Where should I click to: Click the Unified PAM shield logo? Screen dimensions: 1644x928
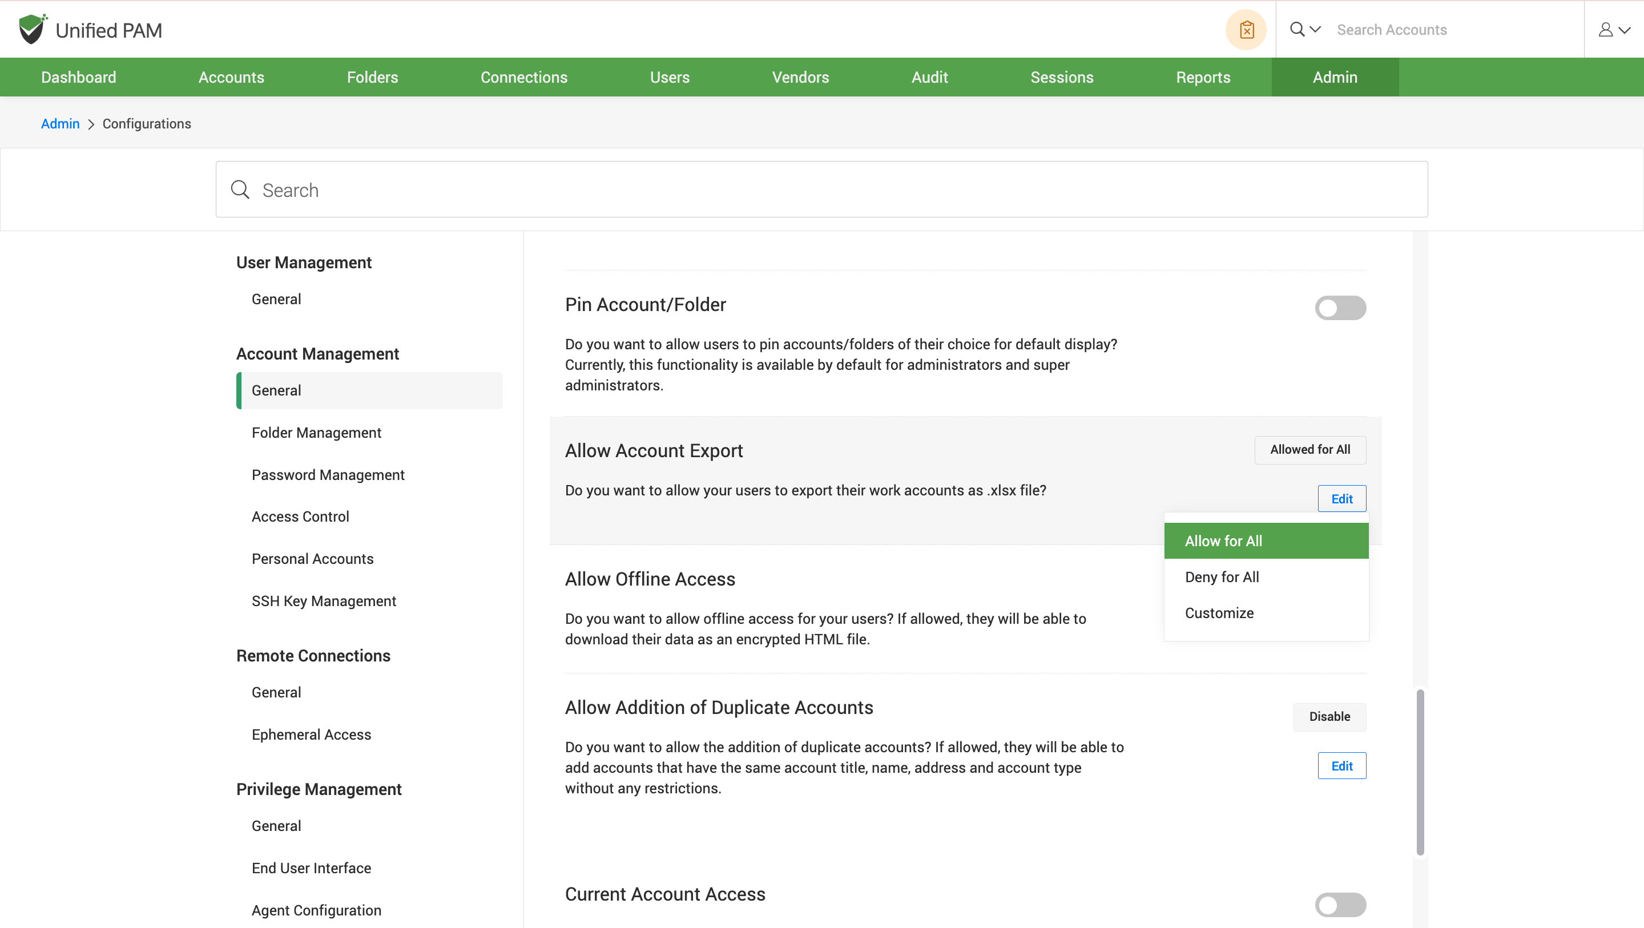click(x=32, y=29)
